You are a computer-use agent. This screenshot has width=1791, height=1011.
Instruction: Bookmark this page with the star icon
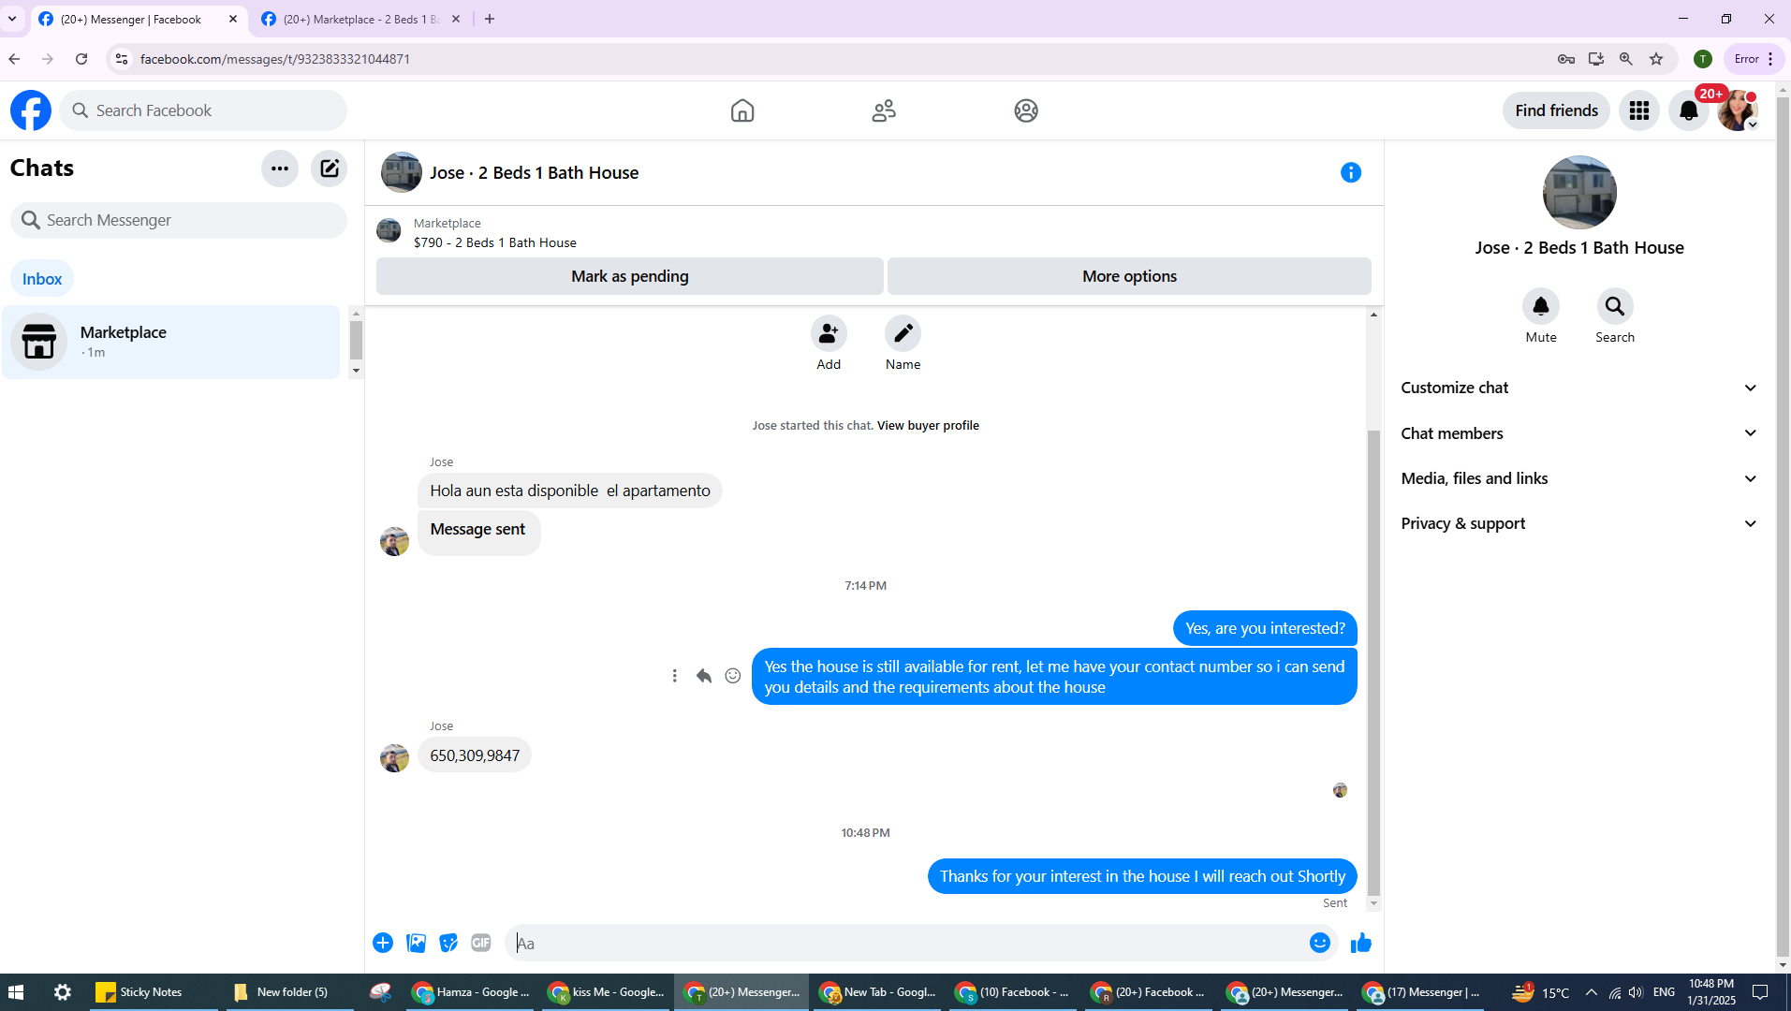click(1656, 59)
